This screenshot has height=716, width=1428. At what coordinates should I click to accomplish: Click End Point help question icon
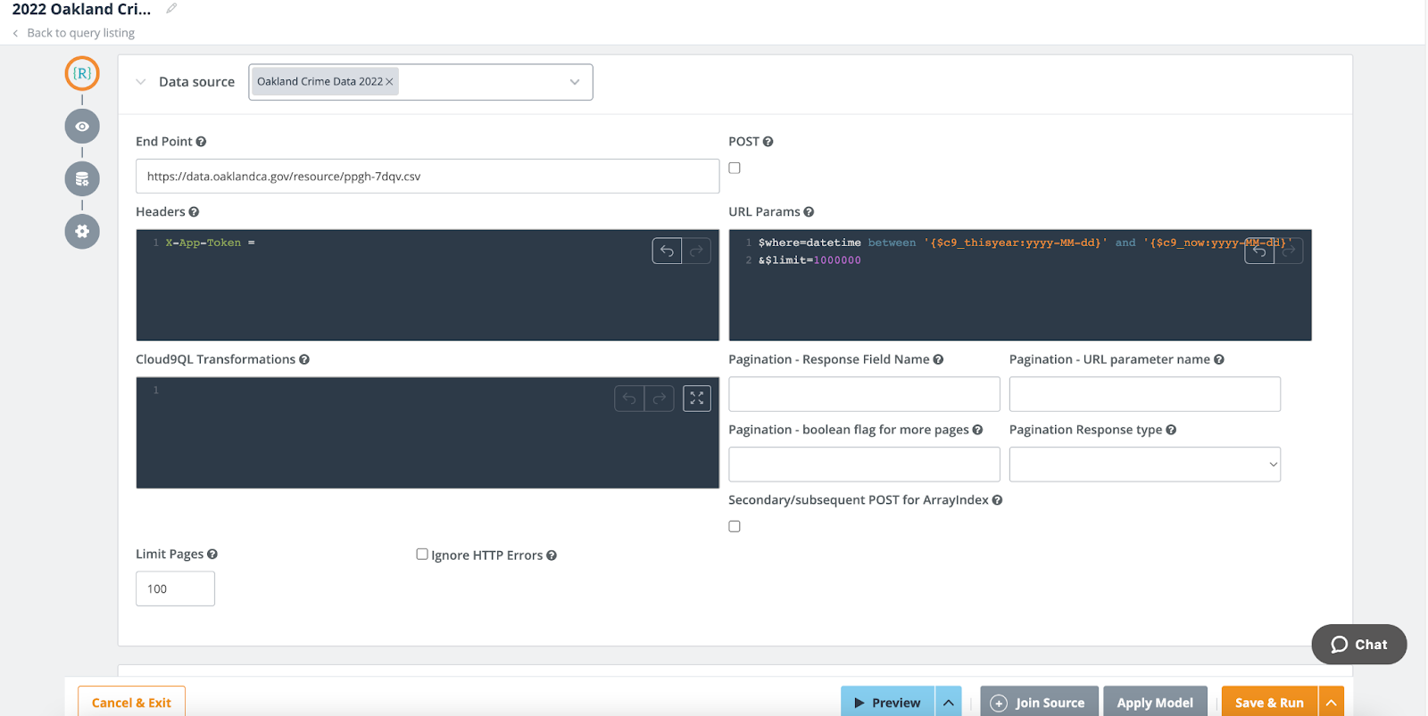[x=201, y=141]
